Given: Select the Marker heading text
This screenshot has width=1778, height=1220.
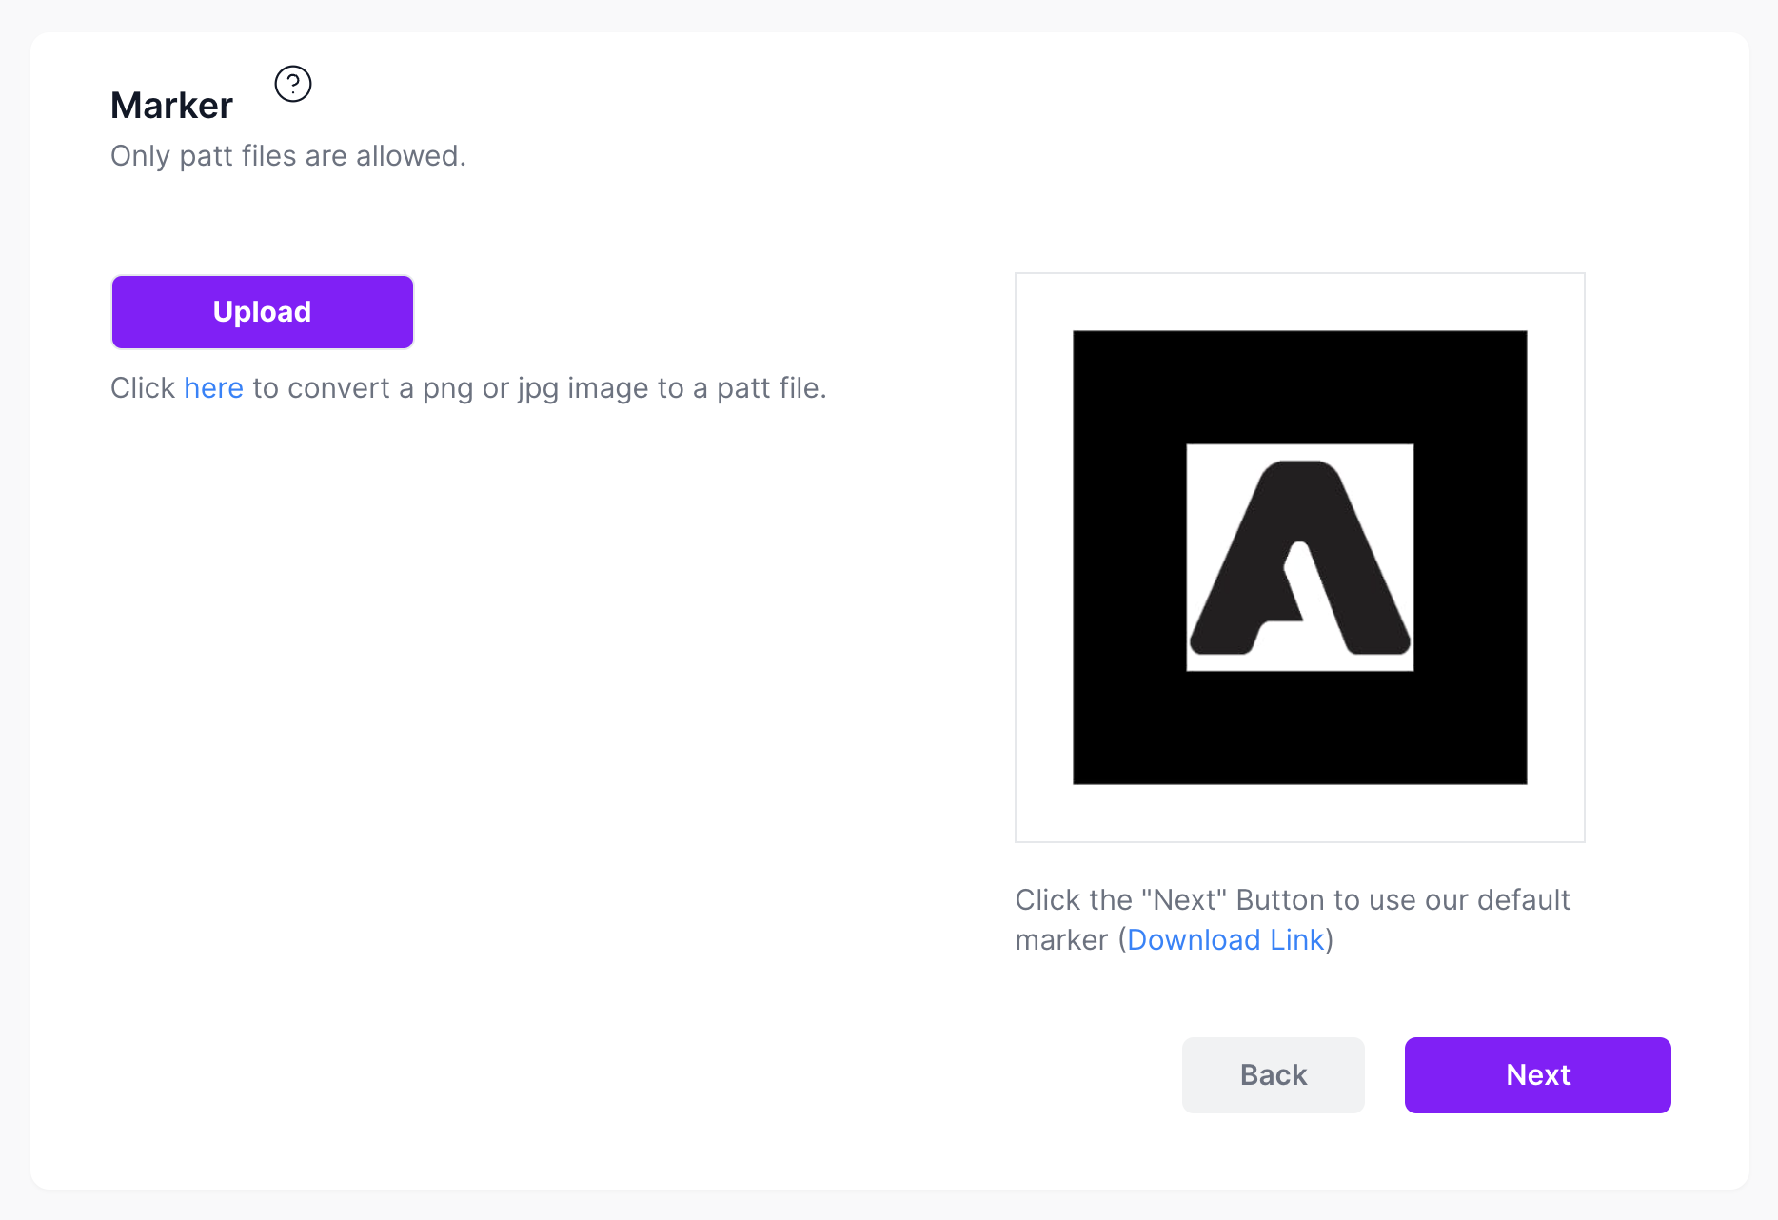Looking at the screenshot, I should pyautogui.click(x=171, y=106).
